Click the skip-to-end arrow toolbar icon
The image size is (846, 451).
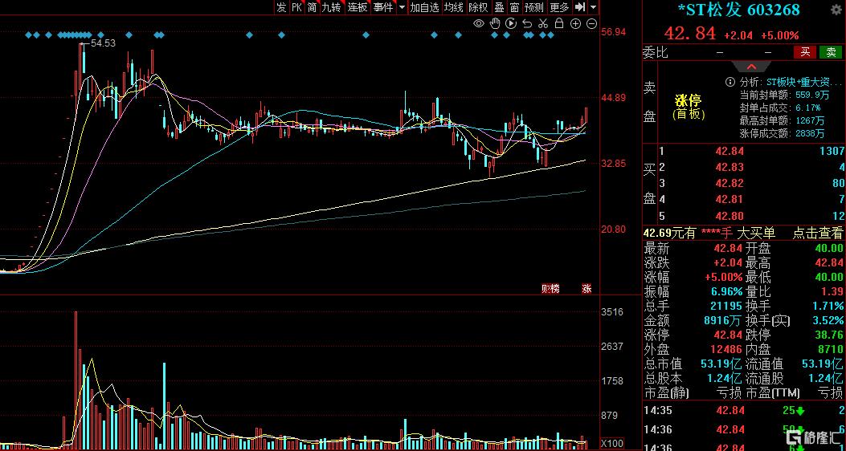[580, 7]
